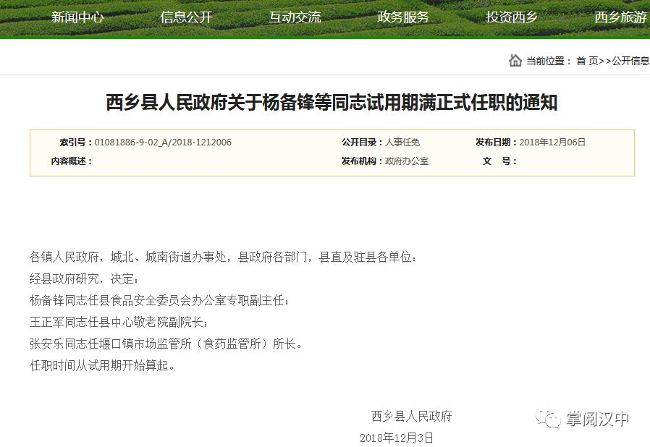Image resolution: width=650 pixels, height=447 pixels.
Task: Open the 政务服务 navigation tab
Action: [x=403, y=17]
